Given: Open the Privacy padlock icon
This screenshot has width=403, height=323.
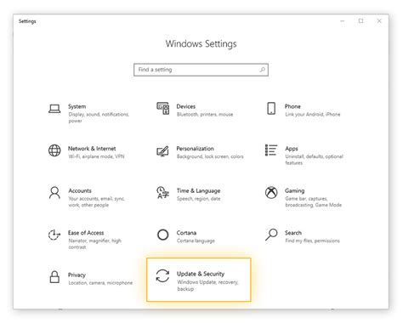Looking at the screenshot, I should [x=54, y=277].
